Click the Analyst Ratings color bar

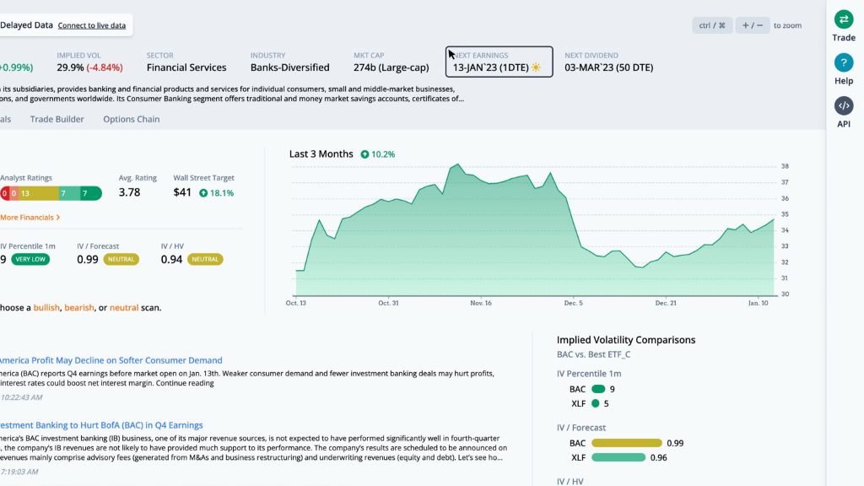51,193
